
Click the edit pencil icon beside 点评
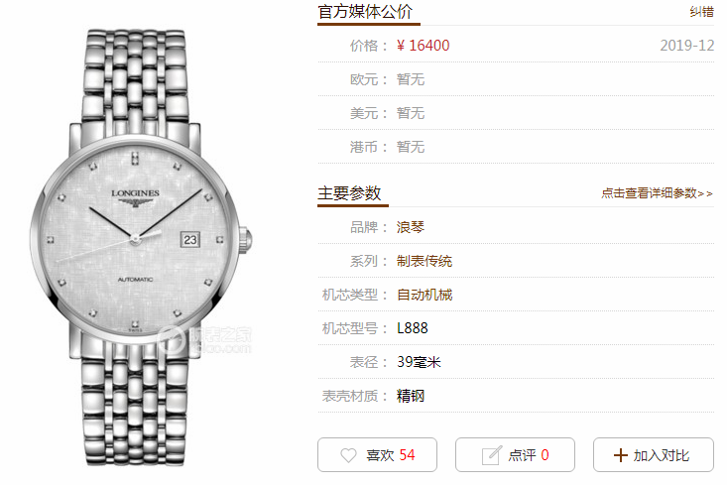tap(492, 455)
